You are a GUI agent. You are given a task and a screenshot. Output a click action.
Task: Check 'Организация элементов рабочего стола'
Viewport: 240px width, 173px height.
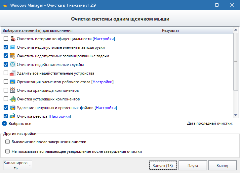[6, 82]
